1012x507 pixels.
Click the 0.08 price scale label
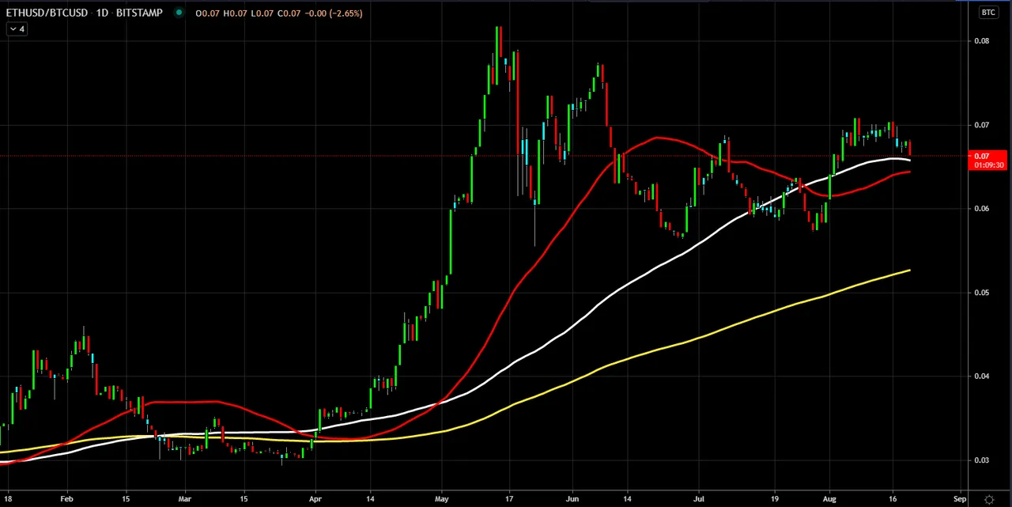point(982,40)
